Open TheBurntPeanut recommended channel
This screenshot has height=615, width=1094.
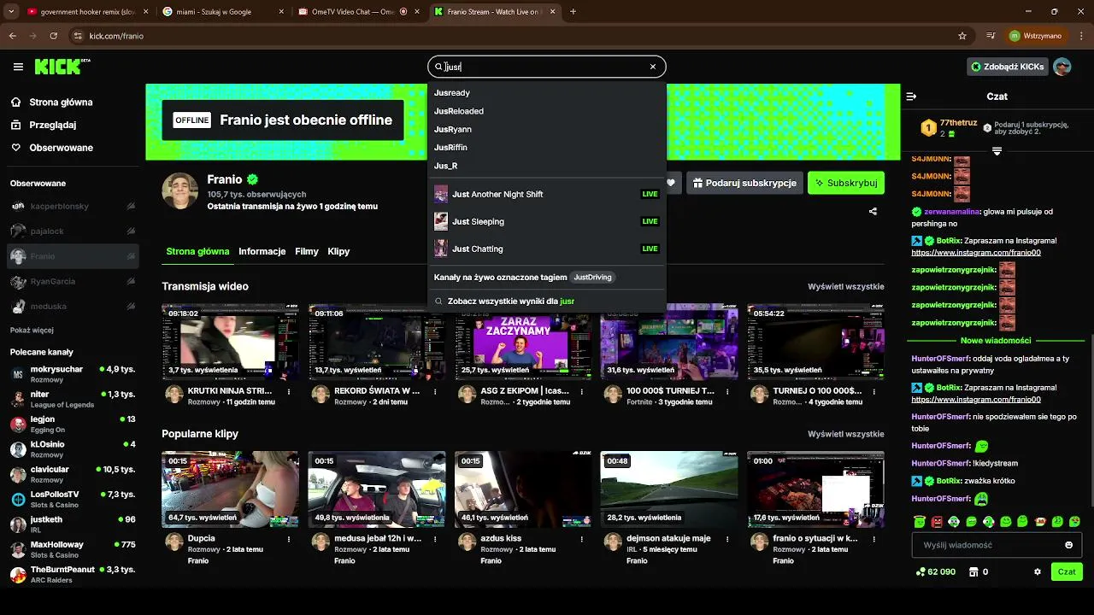pyautogui.click(x=73, y=574)
